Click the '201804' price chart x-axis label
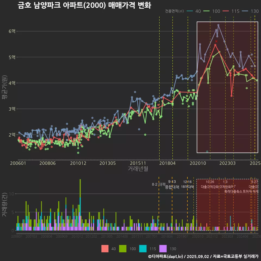 [x=167, y=163]
